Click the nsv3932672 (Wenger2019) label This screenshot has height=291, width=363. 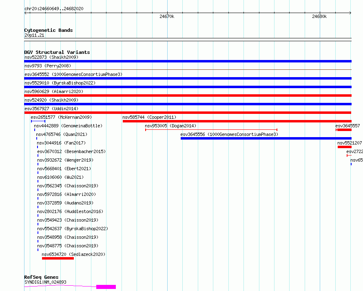click(x=66, y=160)
